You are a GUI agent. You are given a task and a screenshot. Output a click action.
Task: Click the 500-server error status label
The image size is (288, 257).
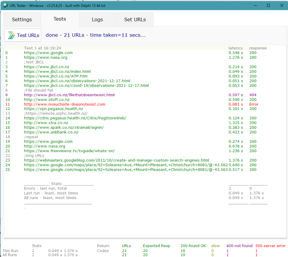pyautogui.click(x=270, y=246)
